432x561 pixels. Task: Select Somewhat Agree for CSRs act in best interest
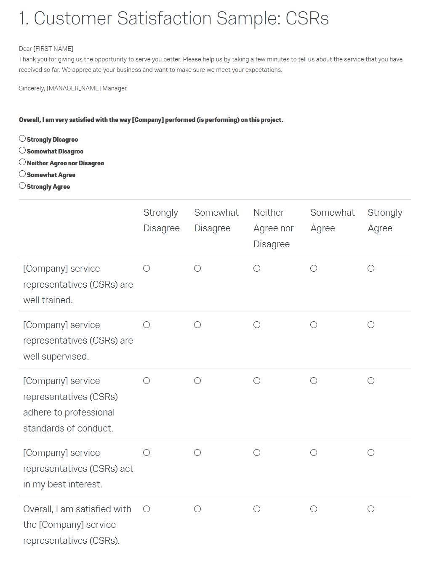tap(314, 453)
